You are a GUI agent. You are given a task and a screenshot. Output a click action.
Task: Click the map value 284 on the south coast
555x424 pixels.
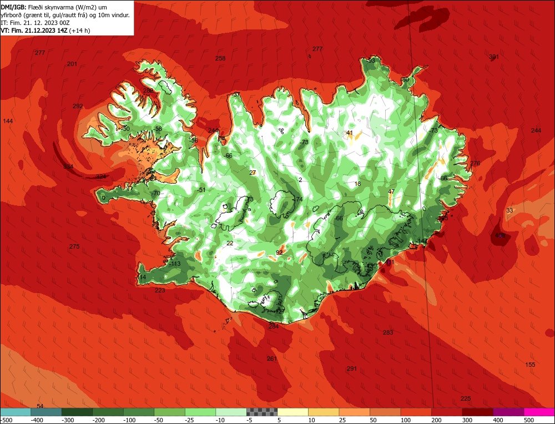274,326
